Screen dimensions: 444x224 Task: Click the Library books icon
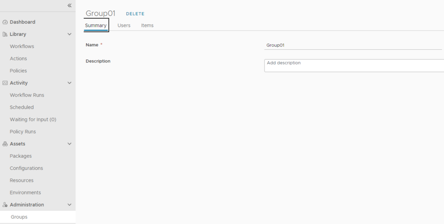pos(5,34)
